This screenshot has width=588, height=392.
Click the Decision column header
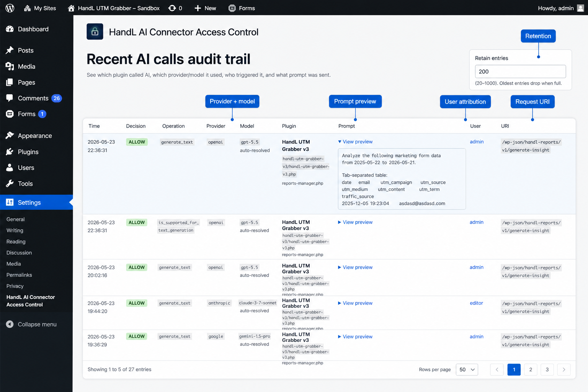[x=136, y=126]
